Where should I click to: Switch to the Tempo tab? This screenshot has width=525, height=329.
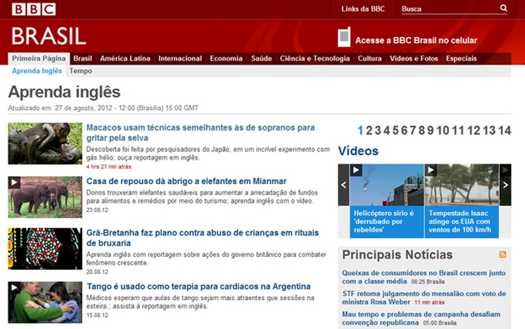[x=82, y=70]
